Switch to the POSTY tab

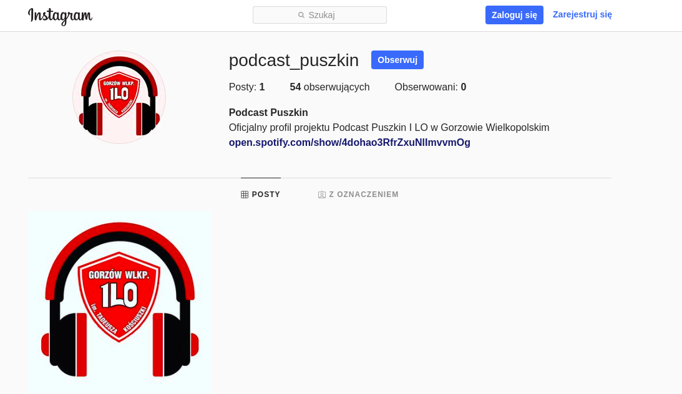pos(261,195)
